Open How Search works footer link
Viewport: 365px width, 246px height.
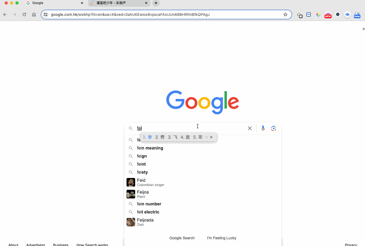(92, 245)
